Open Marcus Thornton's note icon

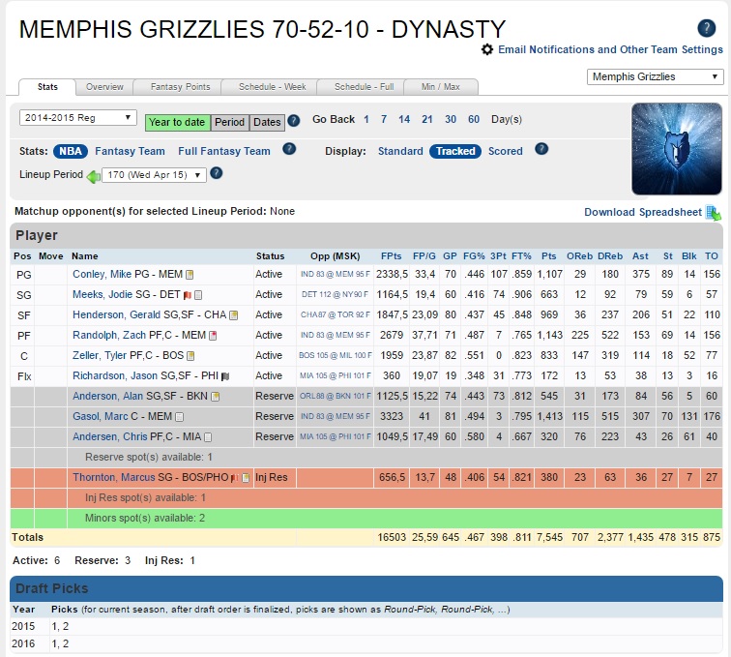(246, 478)
